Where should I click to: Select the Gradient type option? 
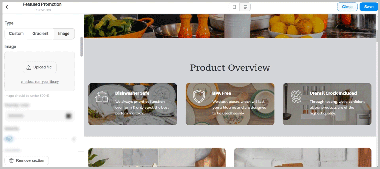pyautogui.click(x=41, y=34)
